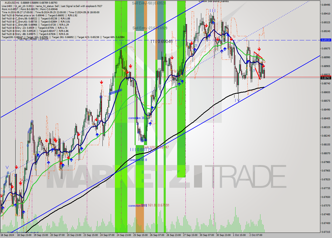332x238 pixels.
Task: Click the '18 Sep 2024' time axis label
Action: tap(8, 235)
